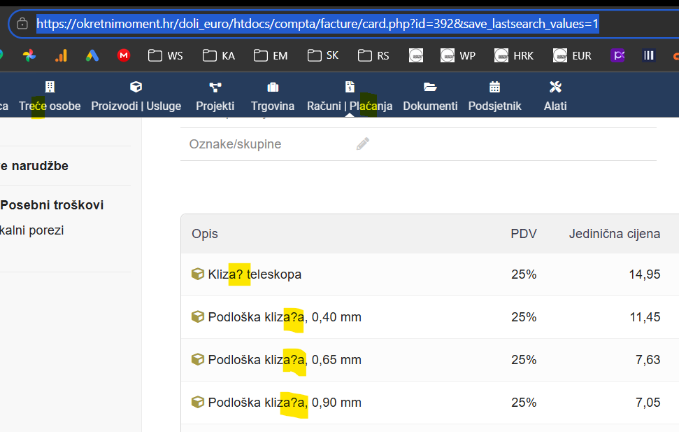This screenshot has width=679, height=432.
Task: Open the Google Ads bookmark
Action: click(92, 55)
